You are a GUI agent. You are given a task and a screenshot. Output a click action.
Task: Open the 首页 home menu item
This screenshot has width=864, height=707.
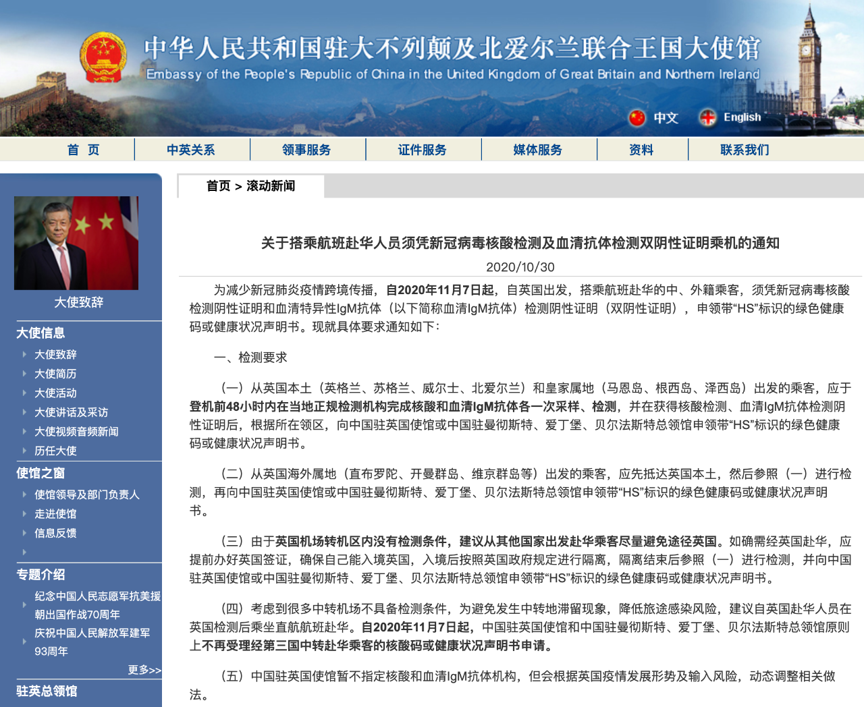[x=84, y=150]
